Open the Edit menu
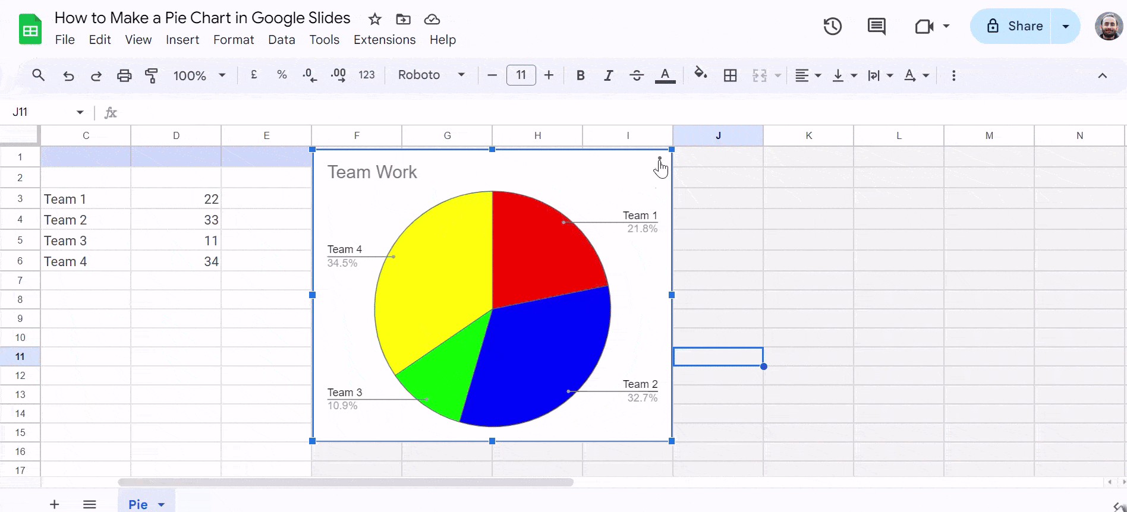The image size is (1127, 512). [100, 40]
